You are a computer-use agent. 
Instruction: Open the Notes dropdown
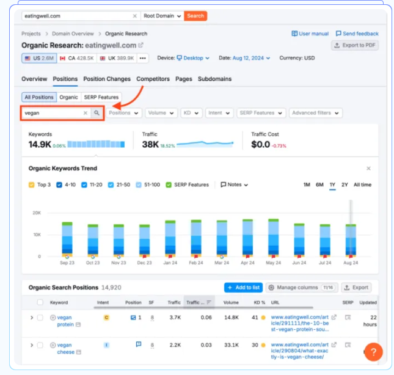click(234, 185)
